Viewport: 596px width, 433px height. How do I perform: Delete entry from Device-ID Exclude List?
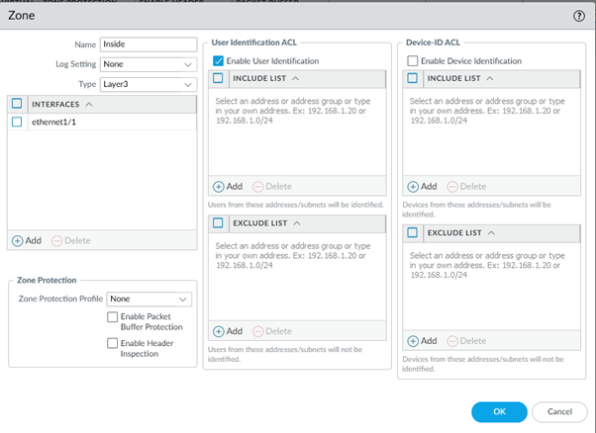[x=466, y=341]
